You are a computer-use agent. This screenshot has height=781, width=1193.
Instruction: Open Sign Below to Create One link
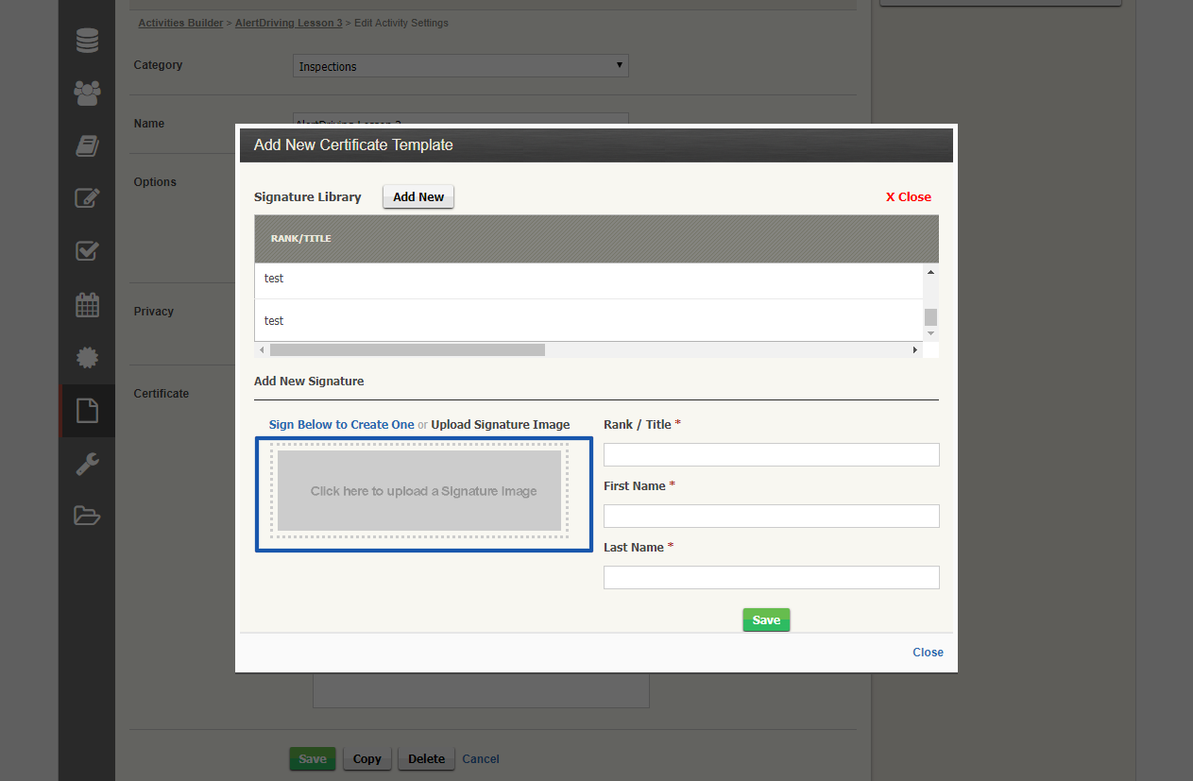pyautogui.click(x=341, y=424)
